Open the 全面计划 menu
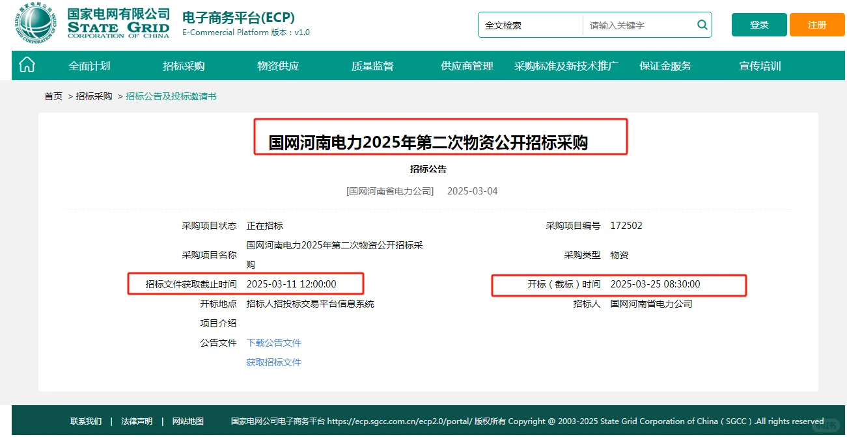Viewport: 847px width, 439px height. pyautogui.click(x=90, y=66)
